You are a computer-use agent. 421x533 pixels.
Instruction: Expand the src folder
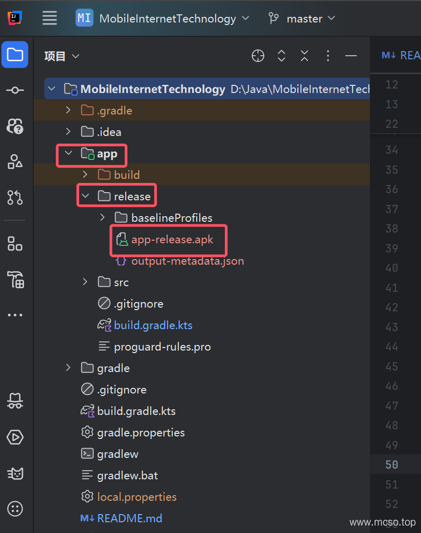pos(85,282)
